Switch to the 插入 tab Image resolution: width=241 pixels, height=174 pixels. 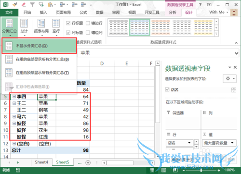pos(43,12)
